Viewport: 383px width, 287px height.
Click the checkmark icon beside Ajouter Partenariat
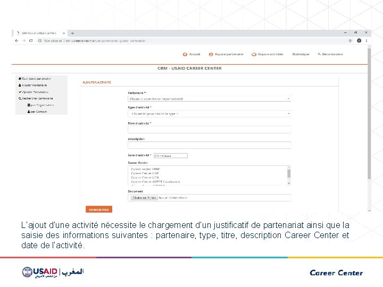pyautogui.click(x=20, y=92)
